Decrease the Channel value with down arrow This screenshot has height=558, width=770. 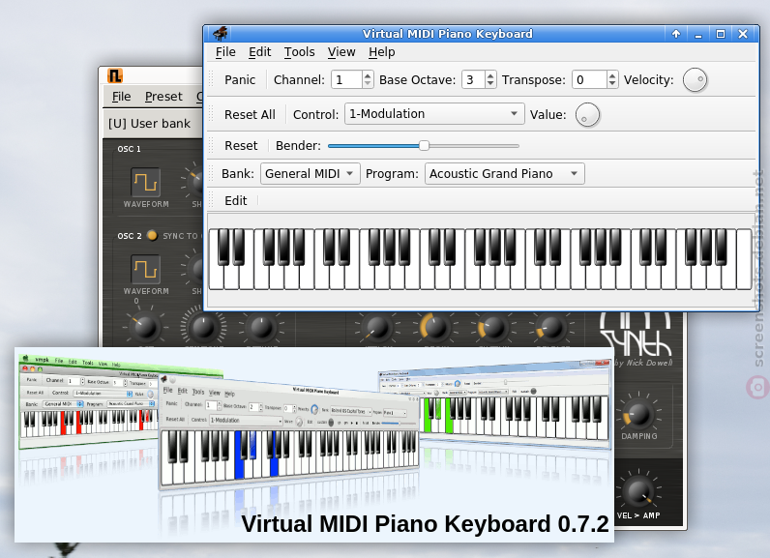point(368,84)
